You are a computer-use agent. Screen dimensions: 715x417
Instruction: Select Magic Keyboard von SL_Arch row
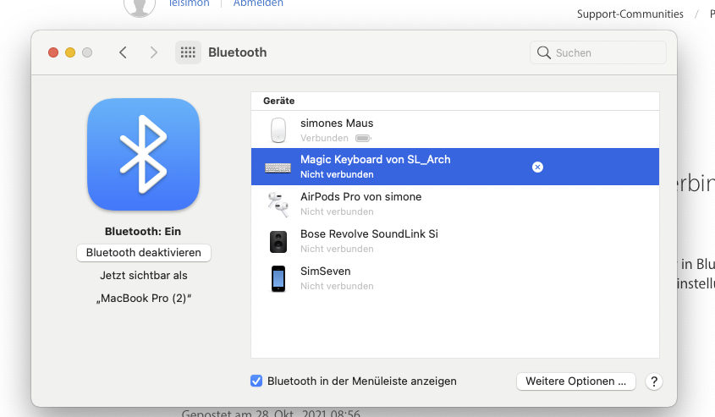click(455, 167)
